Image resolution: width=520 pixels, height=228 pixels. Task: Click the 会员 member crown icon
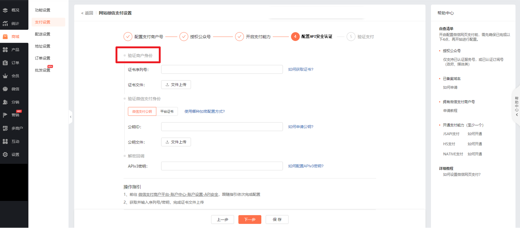pos(5,76)
